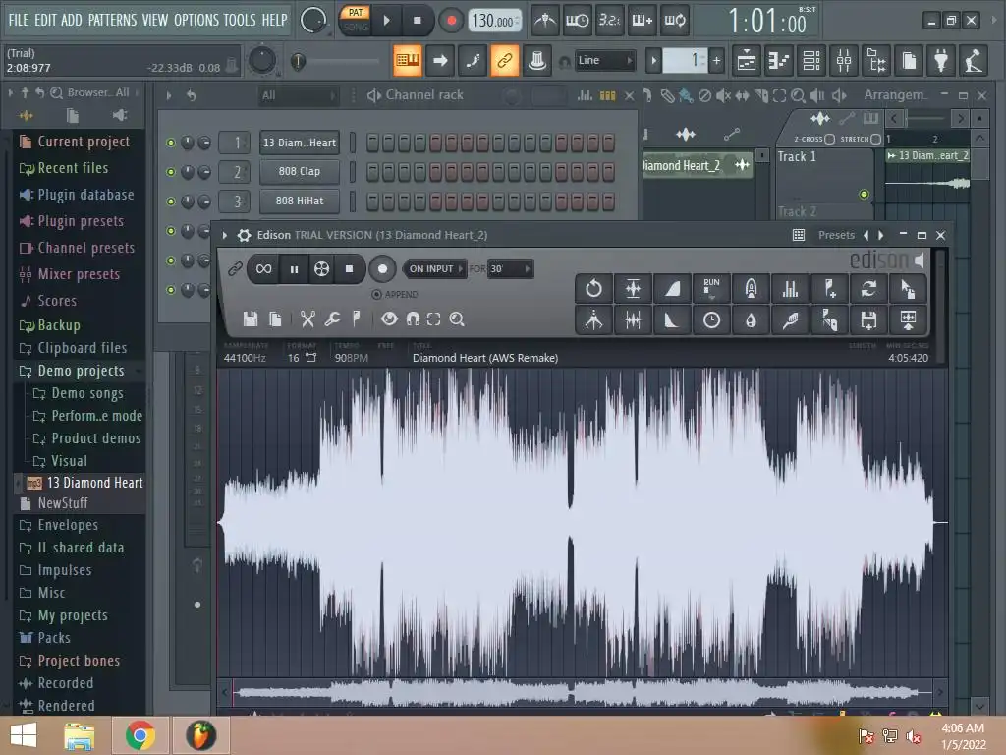
Task: Toggle Z-CROSS option in playlist
Action: click(x=829, y=139)
